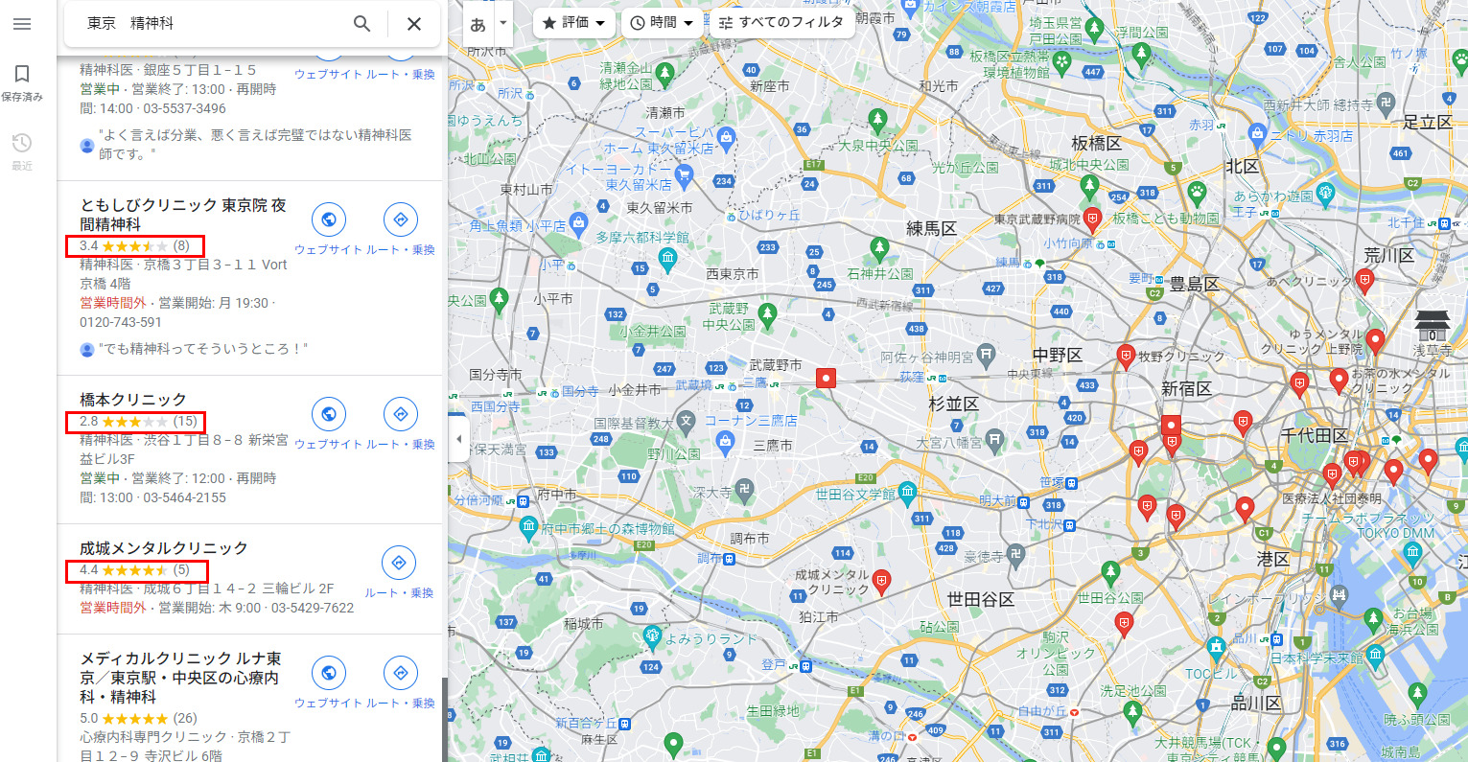The height and width of the screenshot is (762, 1468).
Task: Get directions to 橋本クリニック
Action: coord(400,414)
